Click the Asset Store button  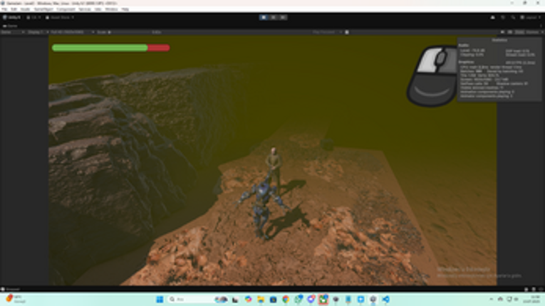(61, 17)
